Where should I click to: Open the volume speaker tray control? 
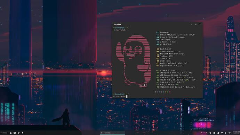[x=229, y=133]
